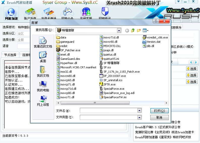
Task: Select vcredist_x86.exe file
Action: pos(155,37)
